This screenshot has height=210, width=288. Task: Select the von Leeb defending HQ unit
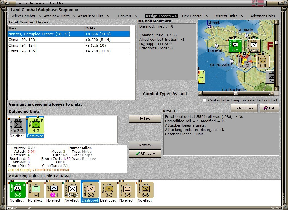click(18, 126)
